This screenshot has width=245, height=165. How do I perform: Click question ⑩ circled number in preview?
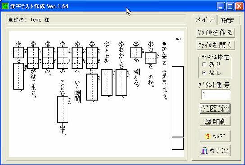[18, 45]
